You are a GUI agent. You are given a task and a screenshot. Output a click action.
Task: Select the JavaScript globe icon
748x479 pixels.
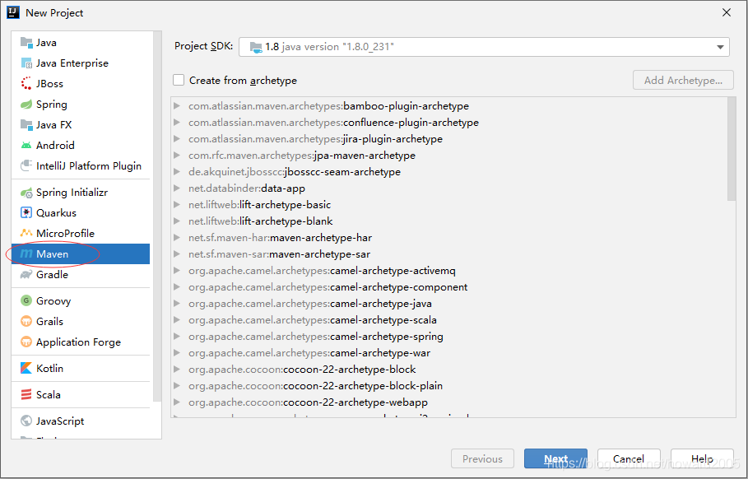[x=26, y=421]
